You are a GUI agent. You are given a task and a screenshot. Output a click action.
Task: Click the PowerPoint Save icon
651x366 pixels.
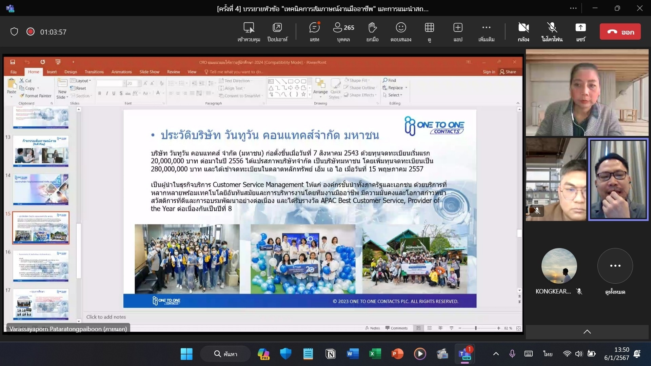pyautogui.click(x=13, y=62)
